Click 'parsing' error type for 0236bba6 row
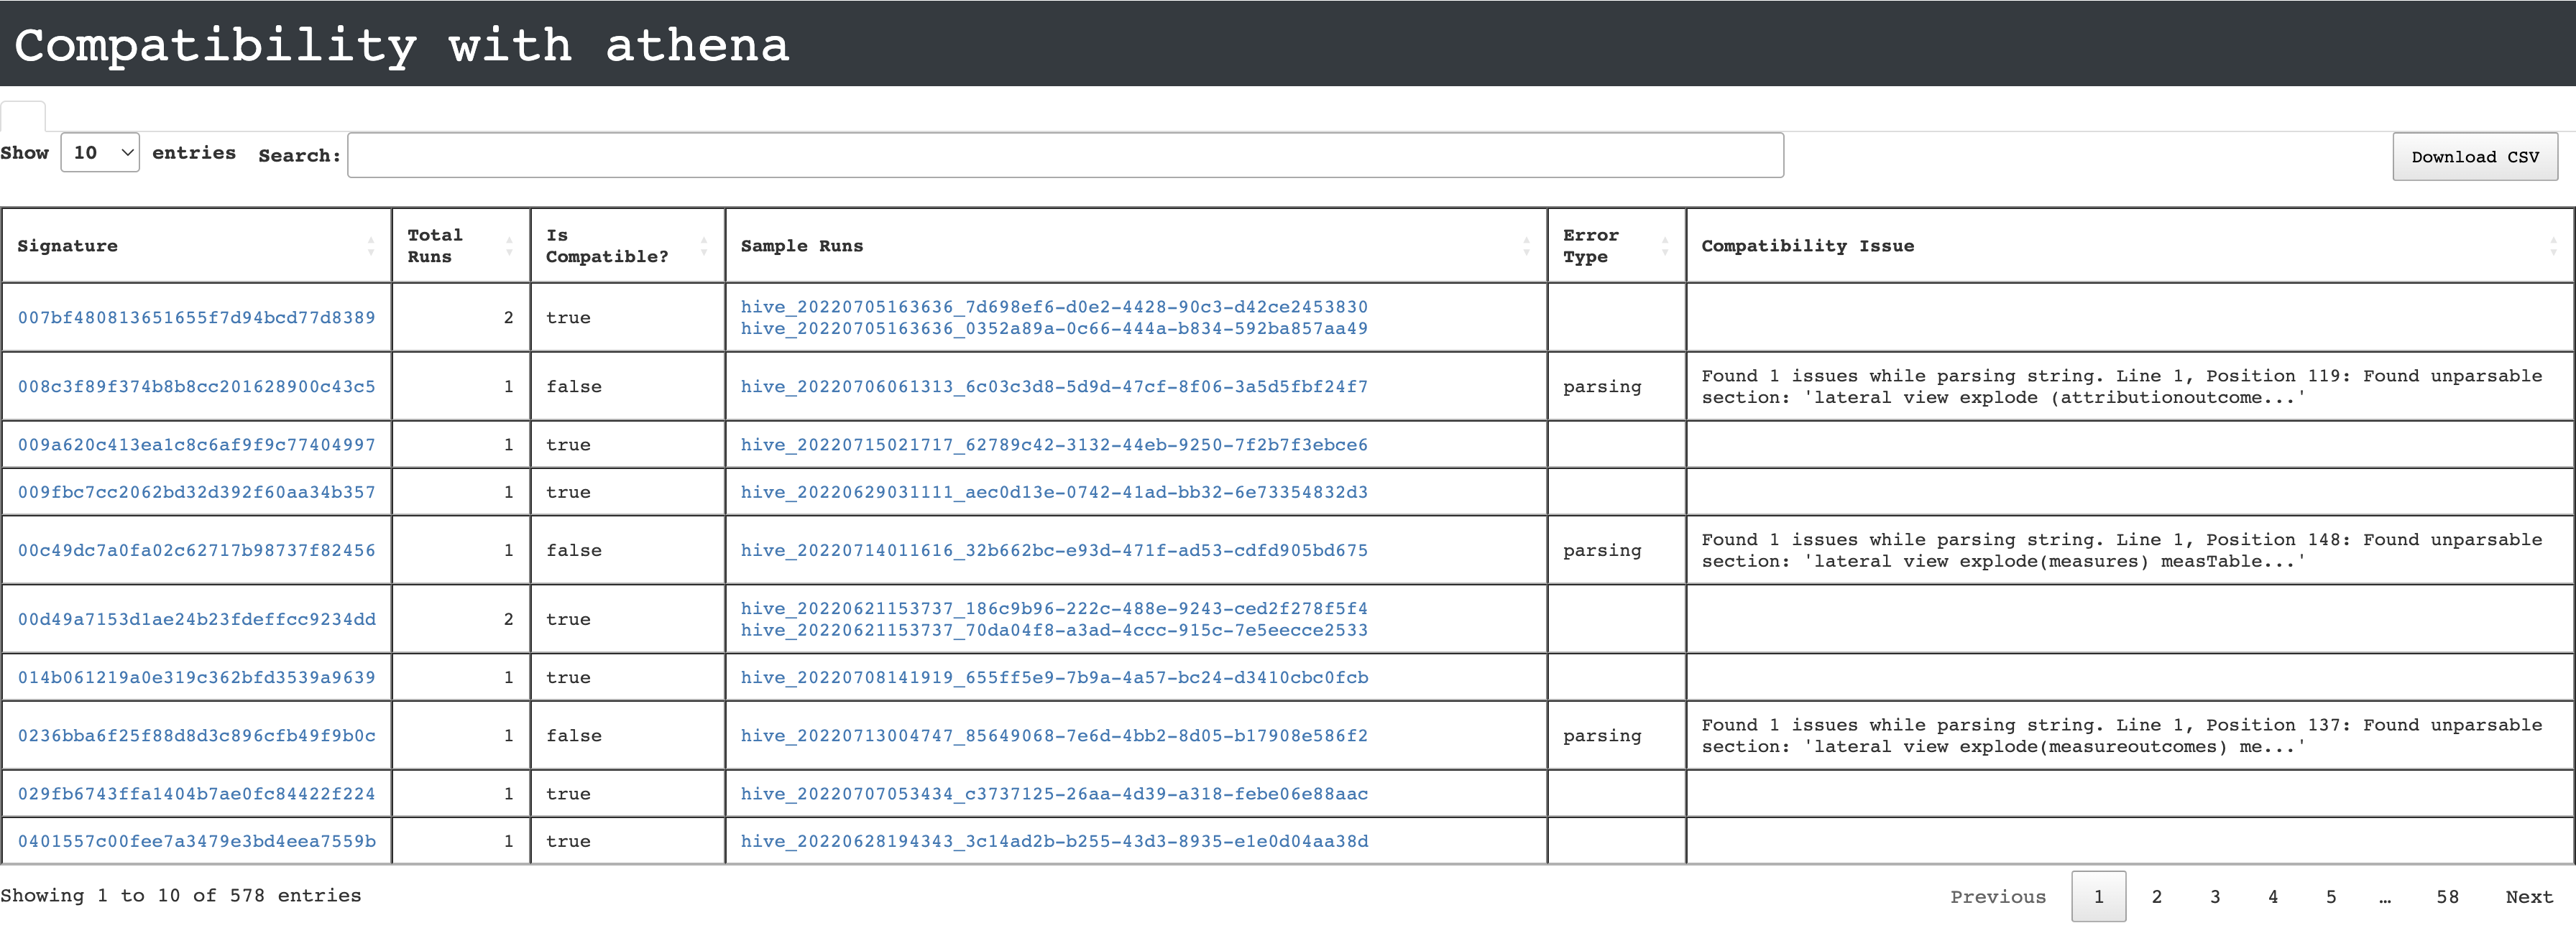The width and height of the screenshot is (2576, 951). click(x=1602, y=736)
